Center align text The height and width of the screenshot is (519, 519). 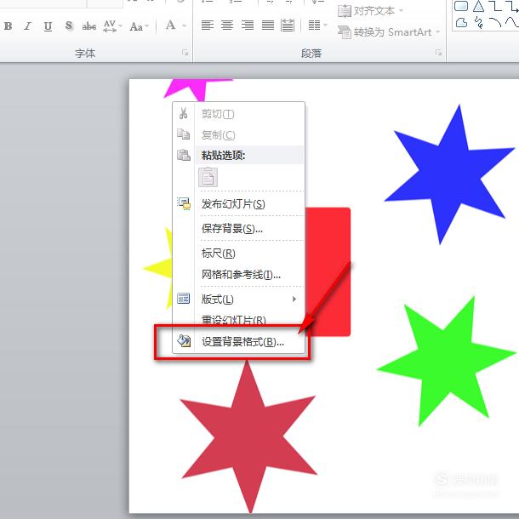tap(227, 26)
